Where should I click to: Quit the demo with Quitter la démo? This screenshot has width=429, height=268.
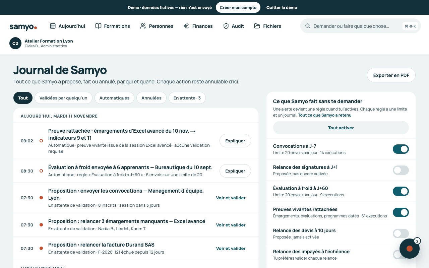point(282,7)
